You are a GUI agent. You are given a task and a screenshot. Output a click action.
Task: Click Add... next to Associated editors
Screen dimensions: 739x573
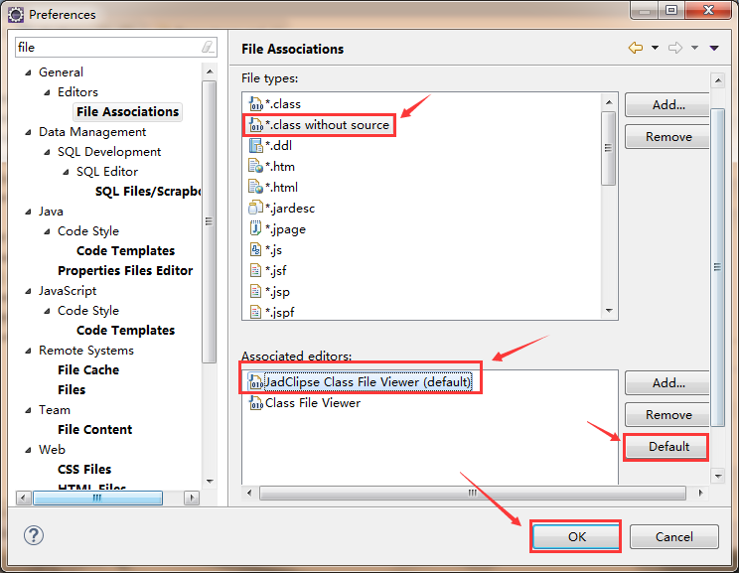667,382
